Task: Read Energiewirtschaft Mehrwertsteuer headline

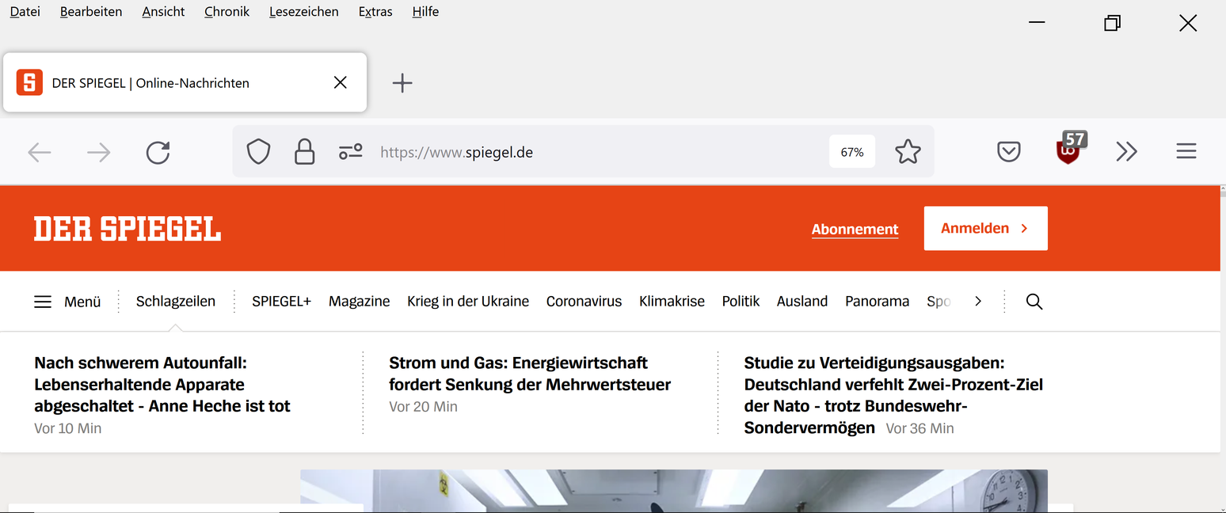Action: [x=530, y=374]
